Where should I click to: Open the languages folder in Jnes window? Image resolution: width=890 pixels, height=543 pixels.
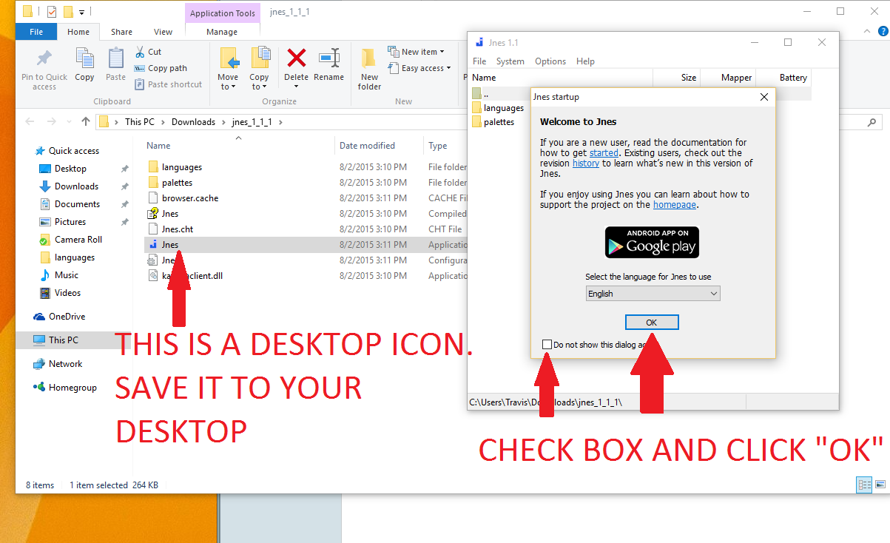(x=503, y=108)
